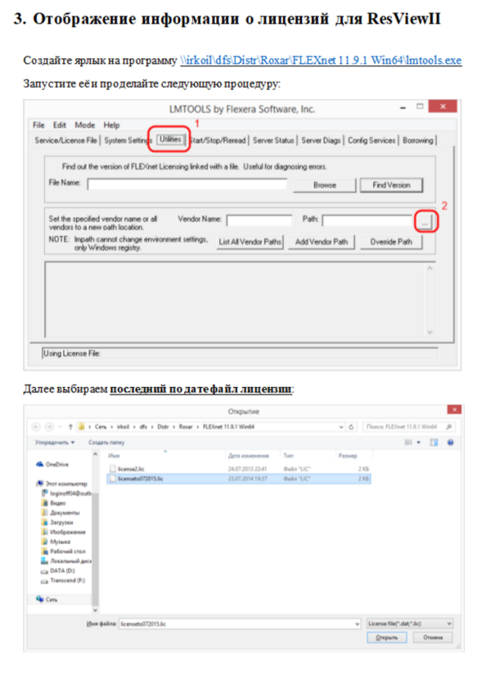Click the Forward arrow in Open dialog

49,426
